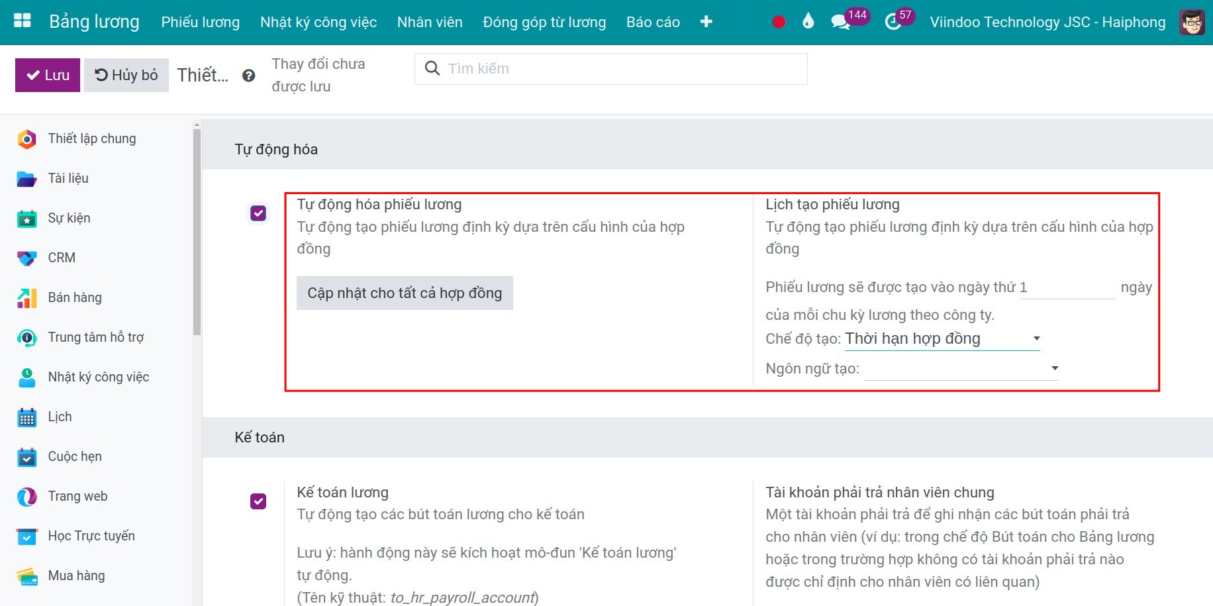
Task: Click the Lưu save button
Action: (x=48, y=75)
